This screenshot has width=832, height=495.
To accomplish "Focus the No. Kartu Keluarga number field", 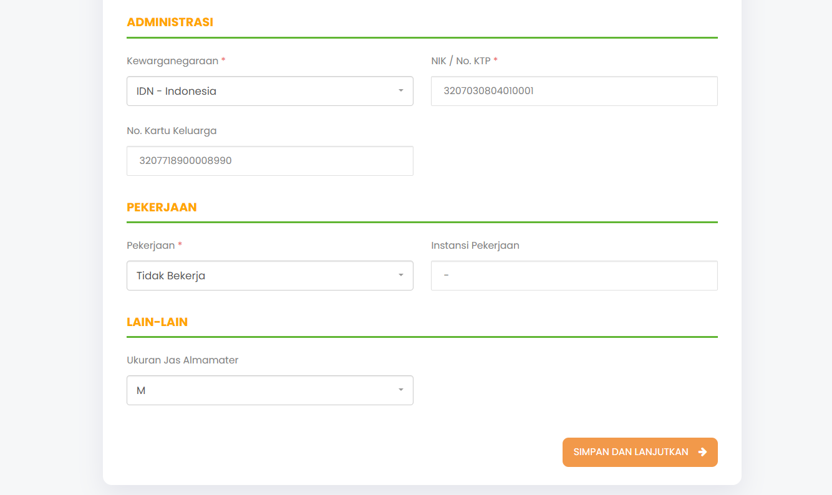I will (x=269, y=161).
